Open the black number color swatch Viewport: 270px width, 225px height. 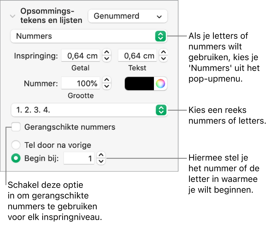click(x=139, y=83)
